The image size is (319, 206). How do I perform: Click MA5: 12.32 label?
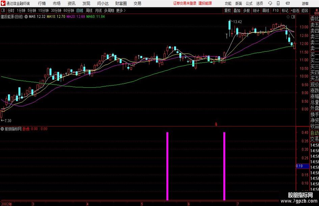point(37,17)
